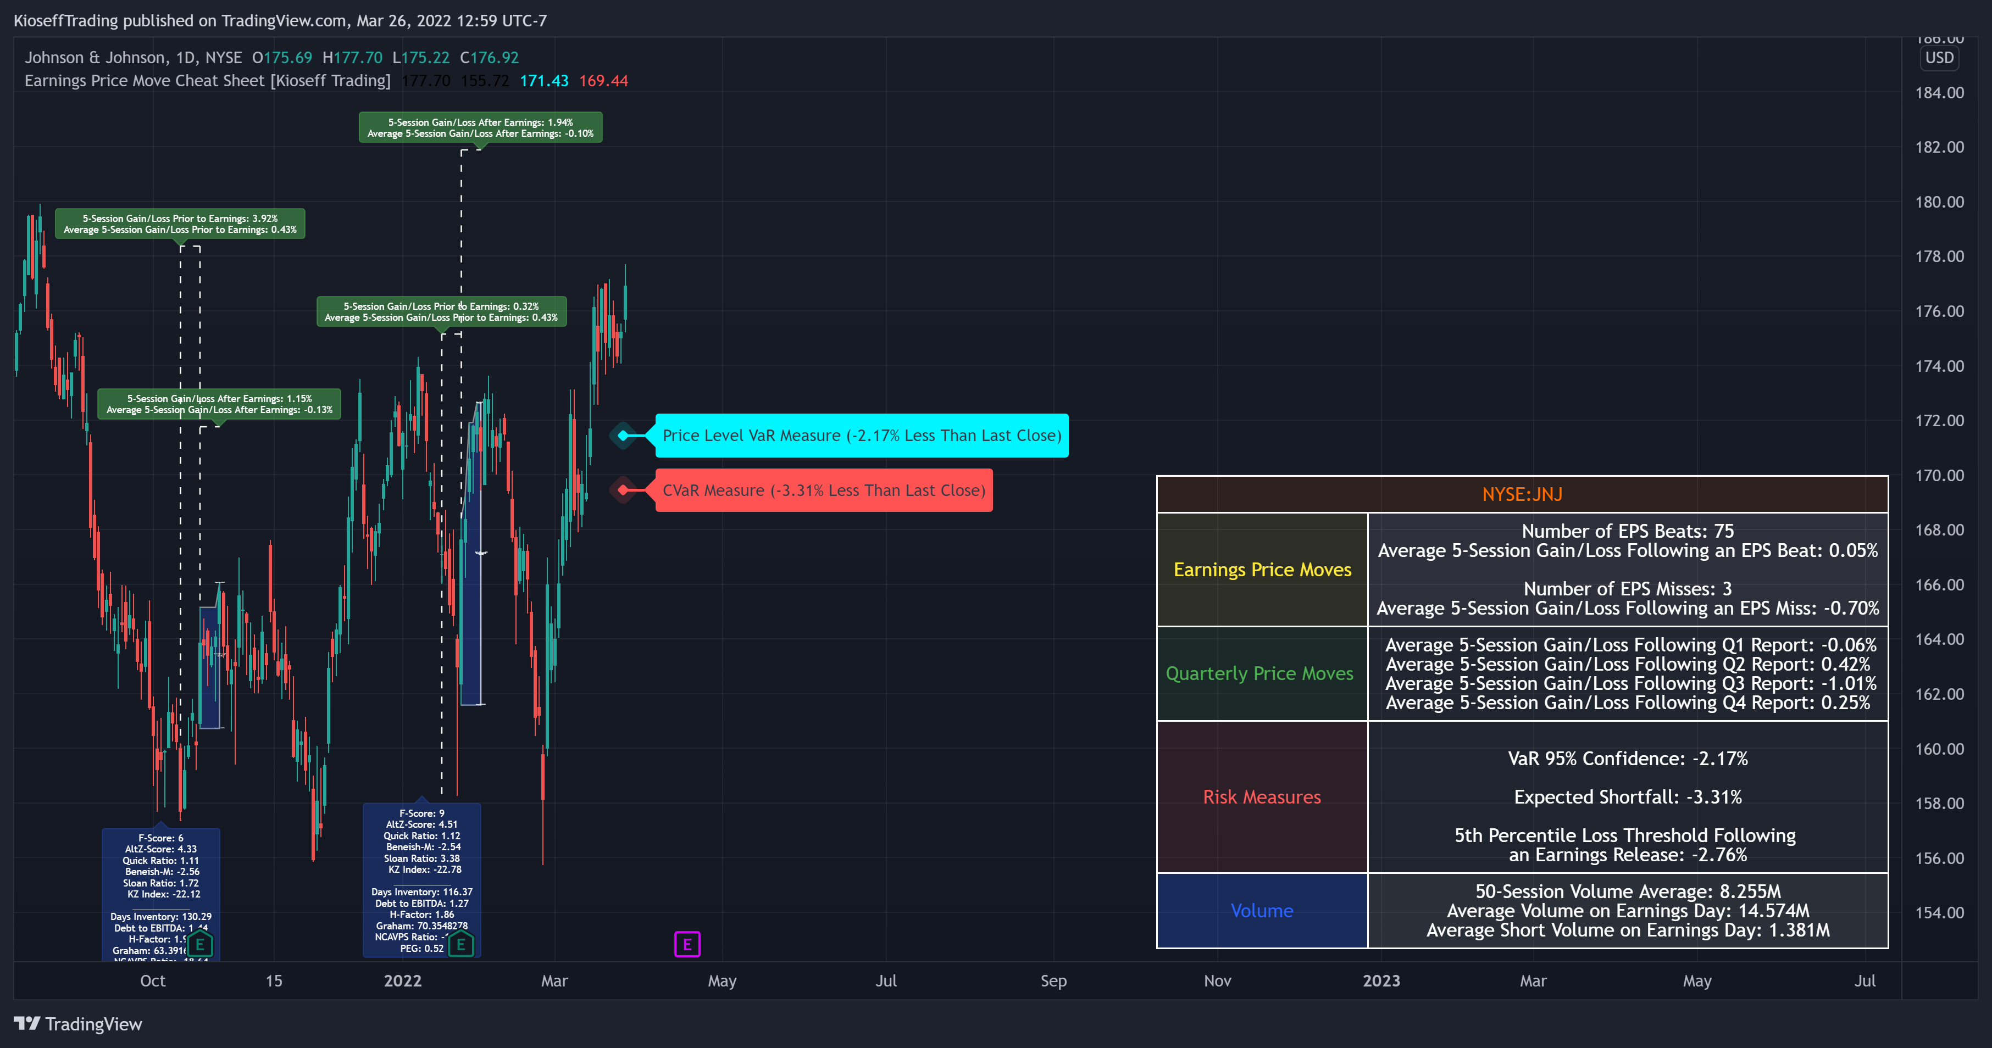Click the cyan 171.43 indicator value
Image resolution: width=1992 pixels, height=1048 pixels.
point(543,80)
